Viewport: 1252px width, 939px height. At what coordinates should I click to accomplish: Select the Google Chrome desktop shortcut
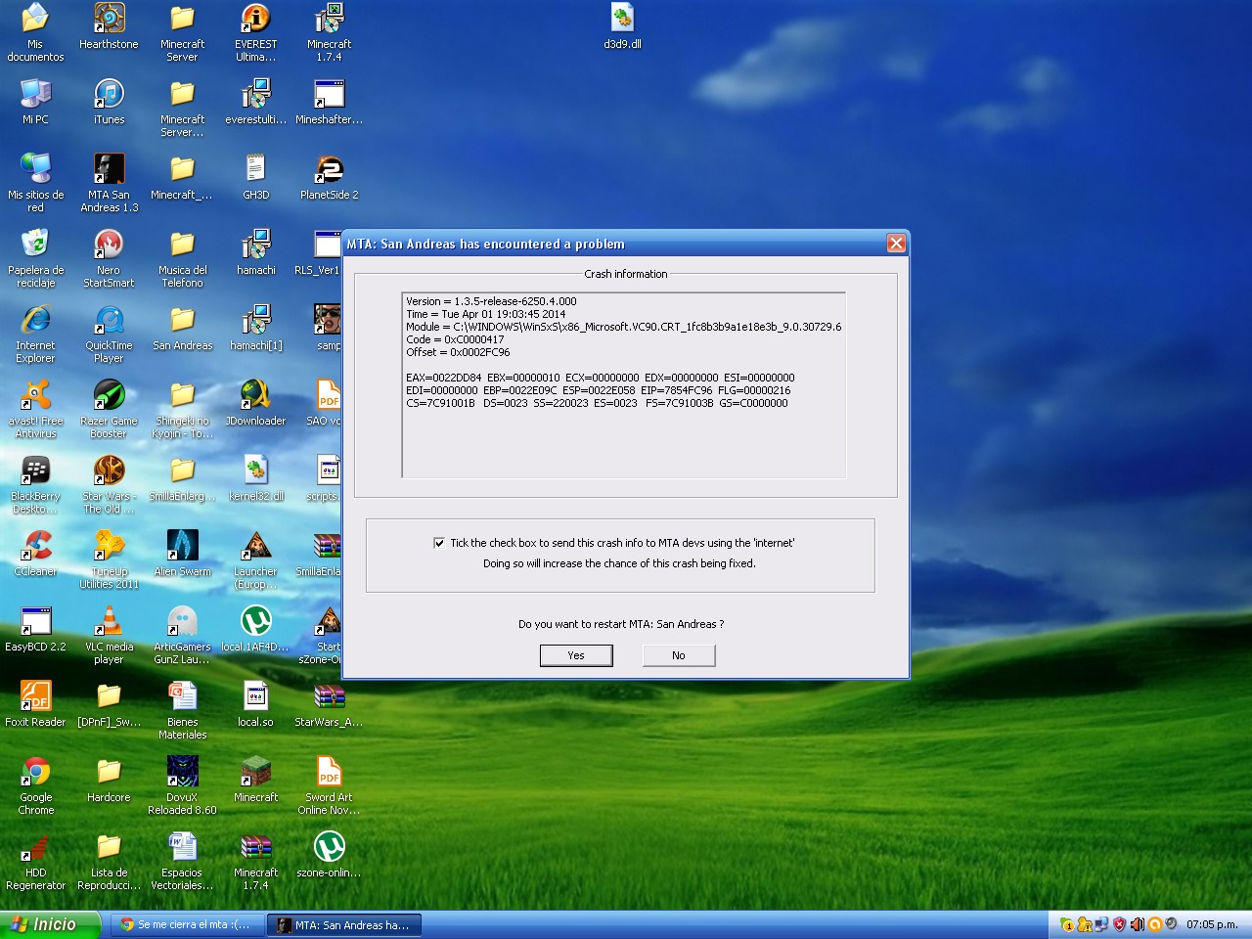[x=35, y=785]
